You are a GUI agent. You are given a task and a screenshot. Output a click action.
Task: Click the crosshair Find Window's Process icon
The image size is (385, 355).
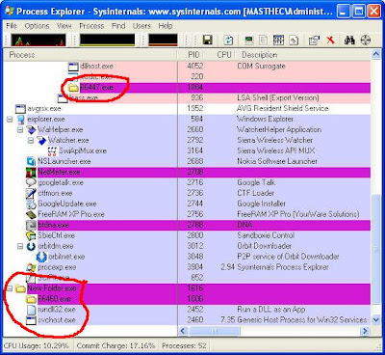(366, 41)
